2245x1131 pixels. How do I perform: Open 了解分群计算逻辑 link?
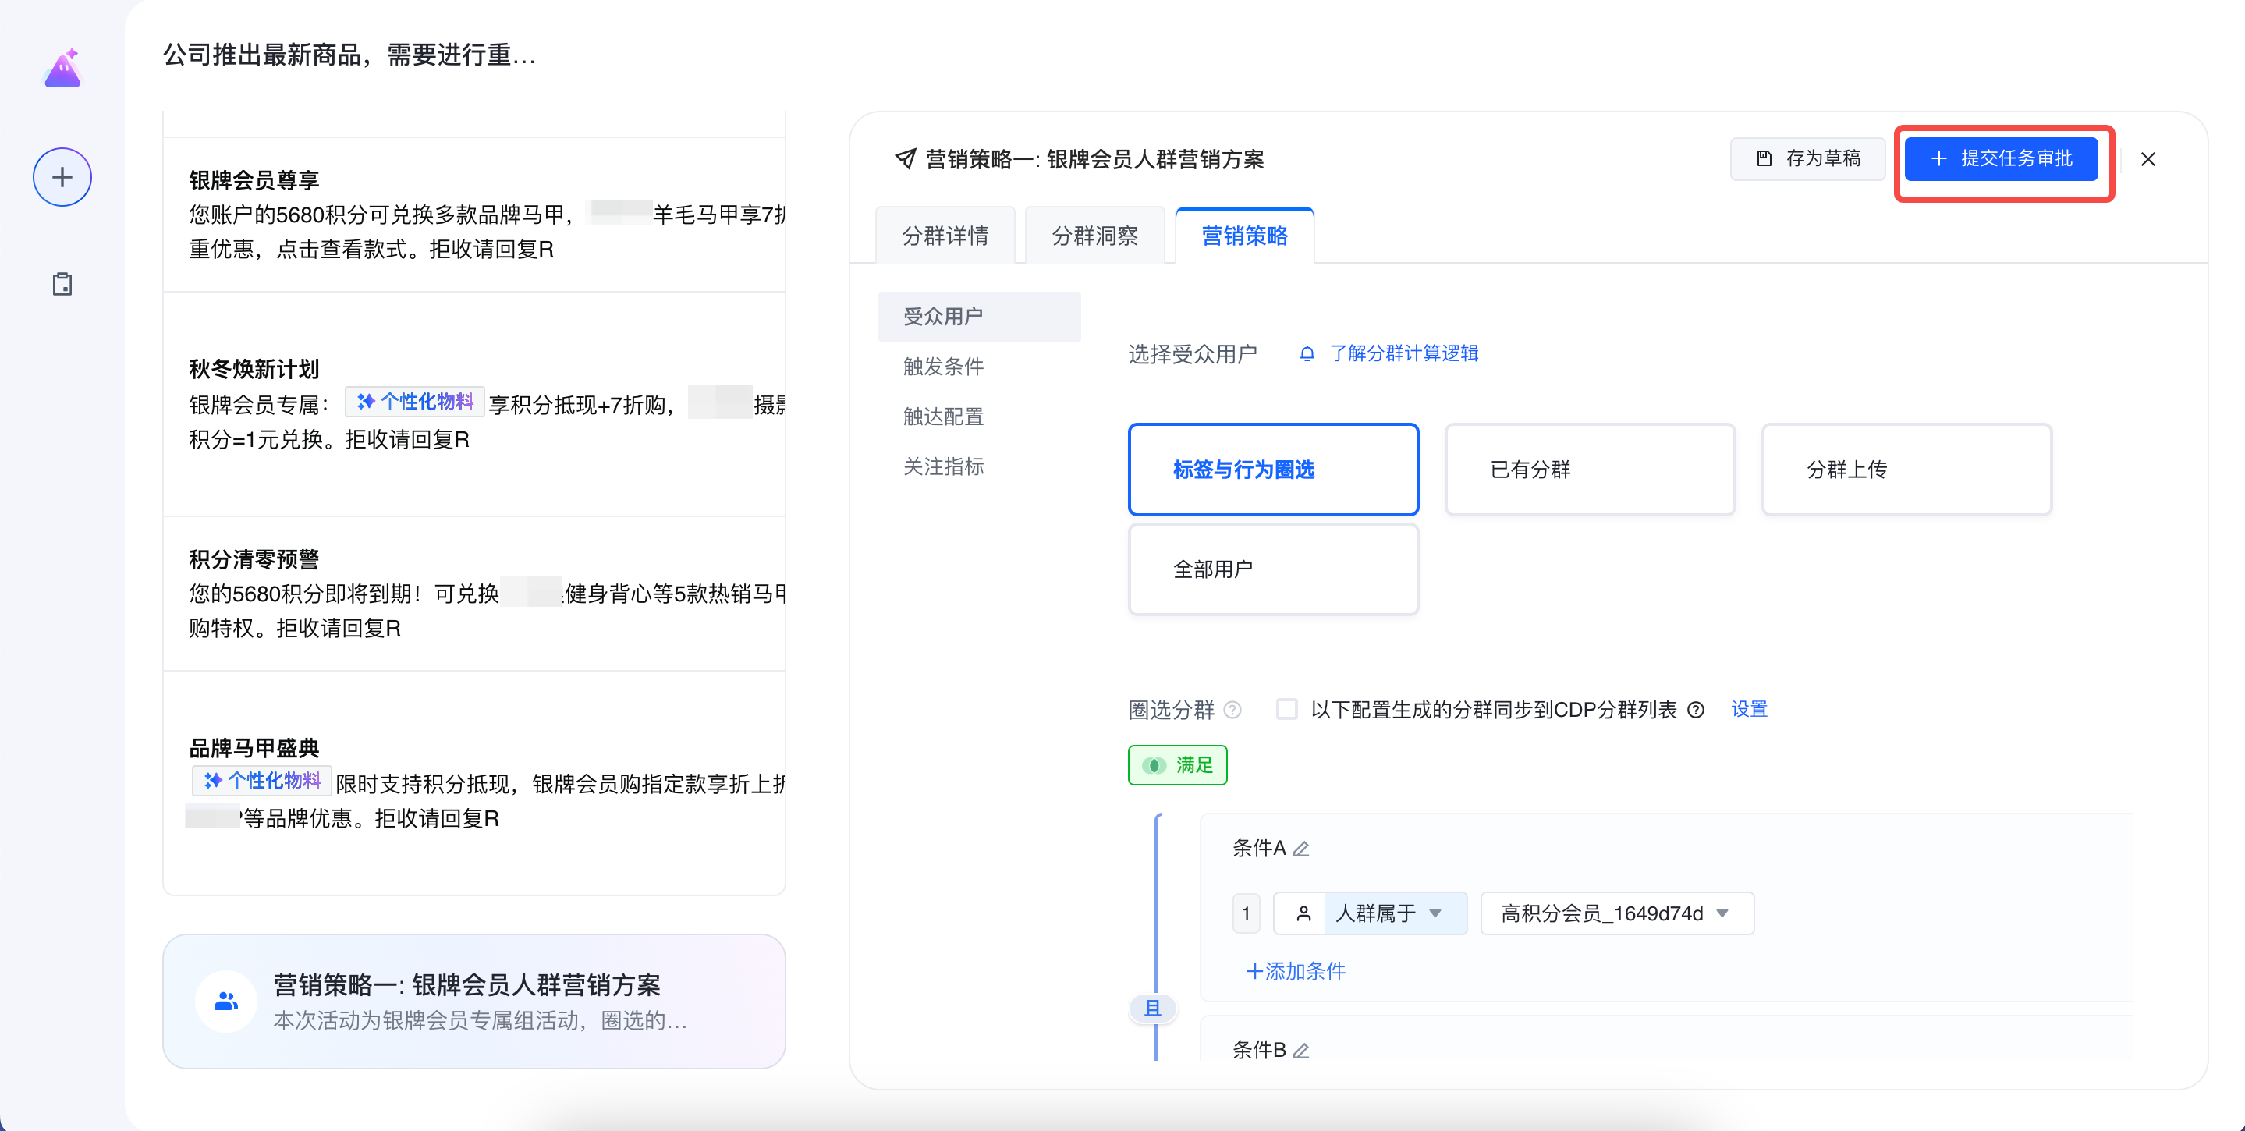[1403, 353]
